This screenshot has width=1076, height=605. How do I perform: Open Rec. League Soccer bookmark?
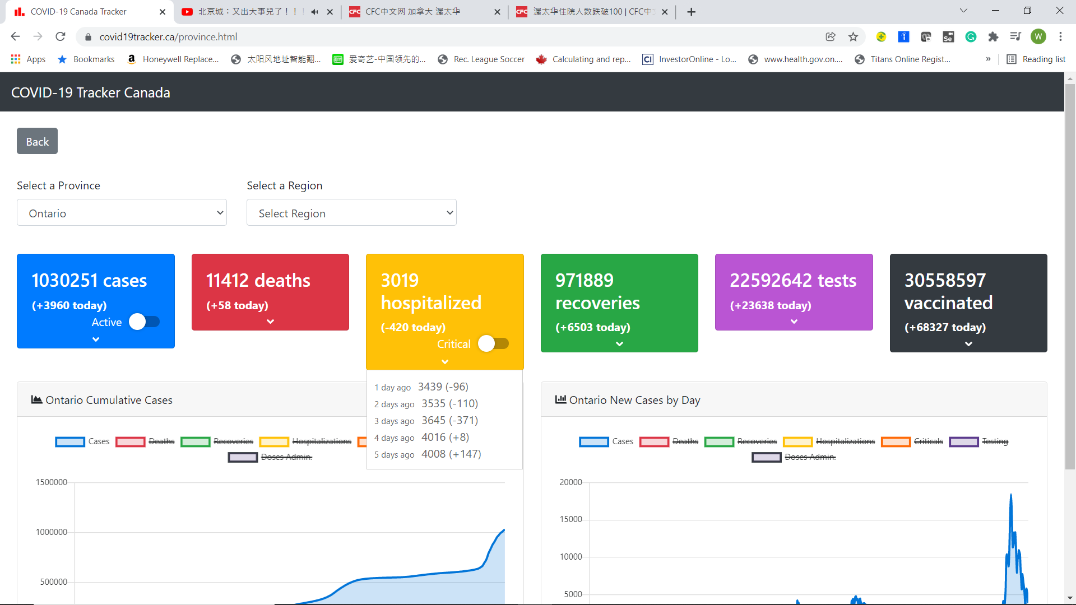tap(481, 59)
